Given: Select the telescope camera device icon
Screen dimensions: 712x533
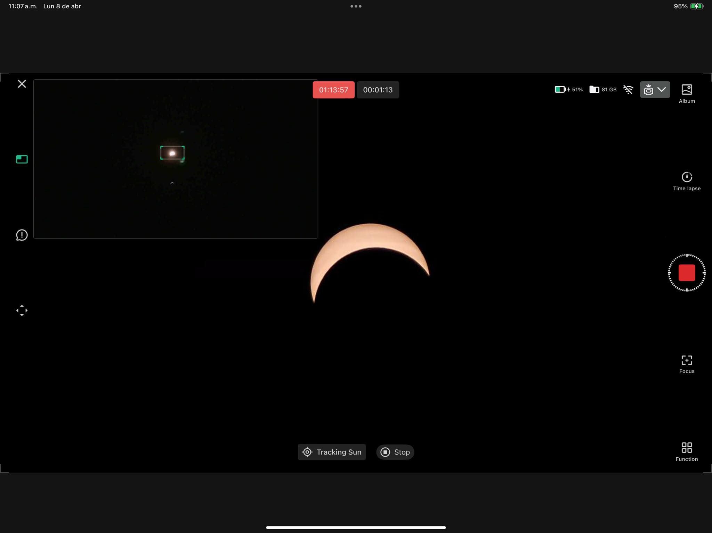Looking at the screenshot, I should coord(649,89).
